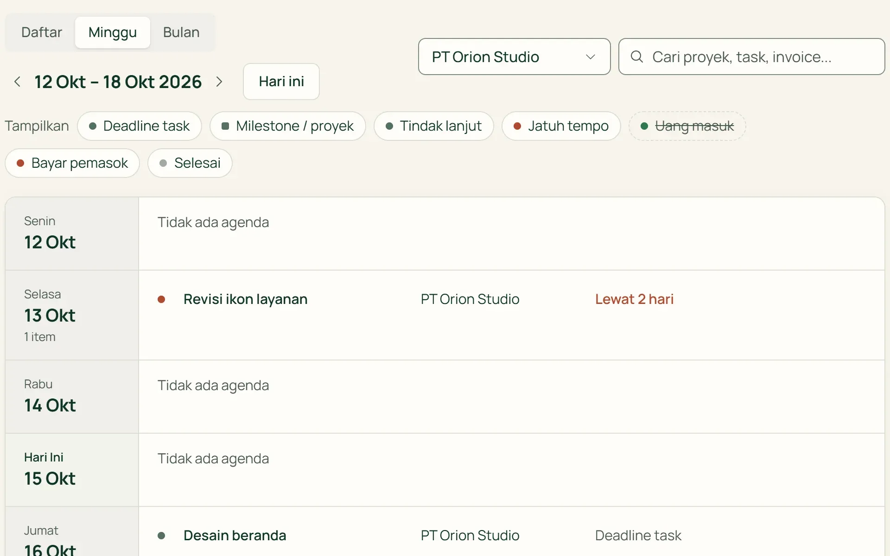
Task: Switch to Bulan view tab
Action: click(181, 32)
